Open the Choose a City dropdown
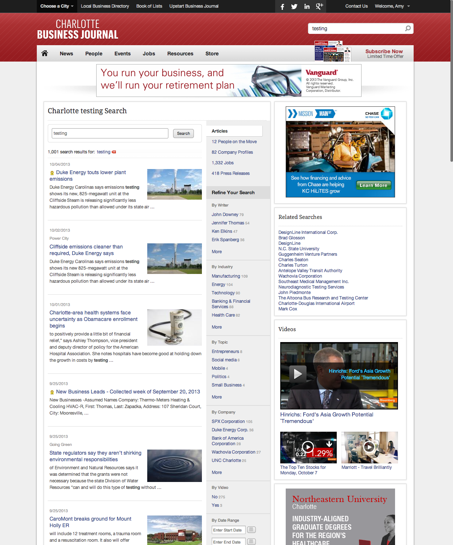This screenshot has height=545, width=453. [x=56, y=6]
